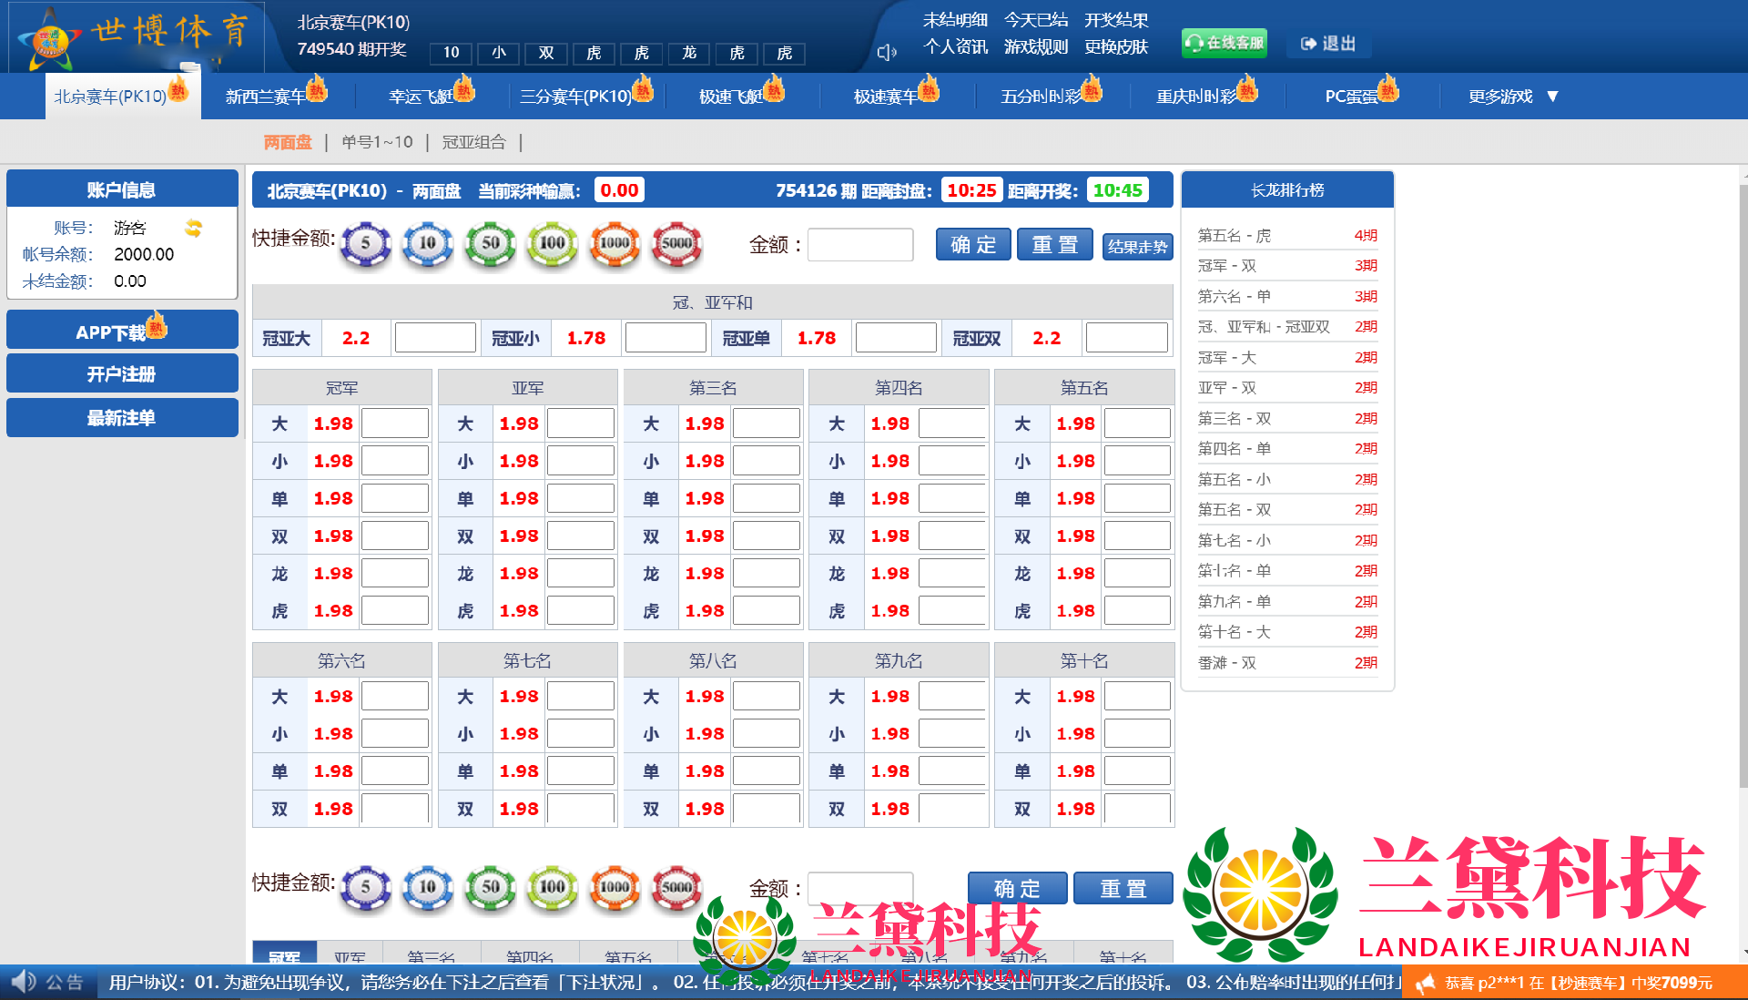1748x1000 pixels.
Task: Switch to the 重庆时时彩 game tab
Action: tap(1197, 96)
